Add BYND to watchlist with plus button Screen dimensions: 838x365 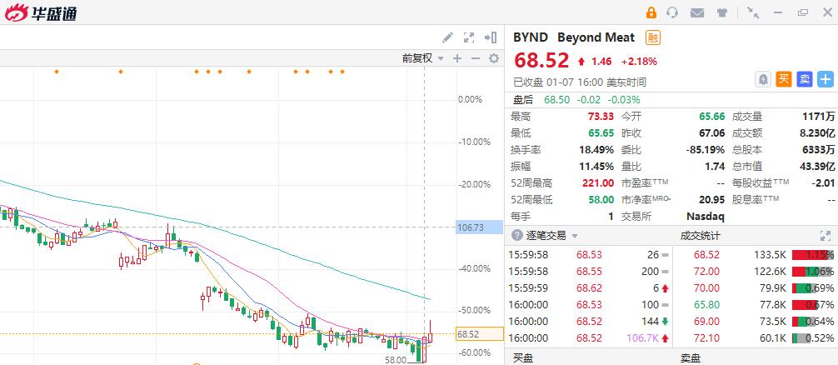pyautogui.click(x=826, y=80)
